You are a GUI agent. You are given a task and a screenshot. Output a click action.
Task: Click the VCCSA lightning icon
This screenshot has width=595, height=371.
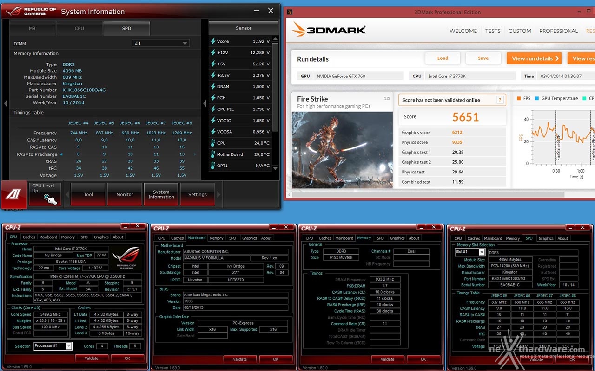[213, 132]
